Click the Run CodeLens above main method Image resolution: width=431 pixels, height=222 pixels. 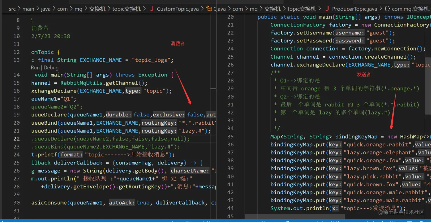(35, 68)
